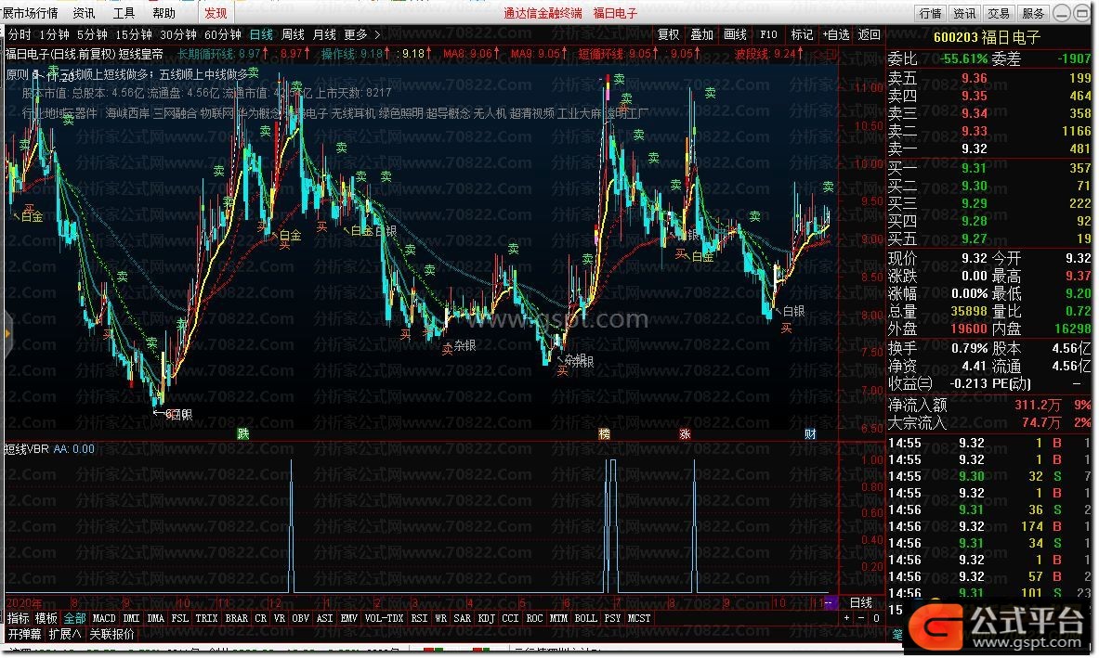Click the 榜 marker below the chart
1099x658 pixels.
604,434
